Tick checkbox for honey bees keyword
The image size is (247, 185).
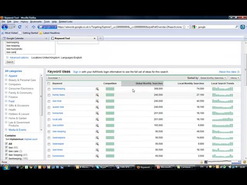click(49, 95)
